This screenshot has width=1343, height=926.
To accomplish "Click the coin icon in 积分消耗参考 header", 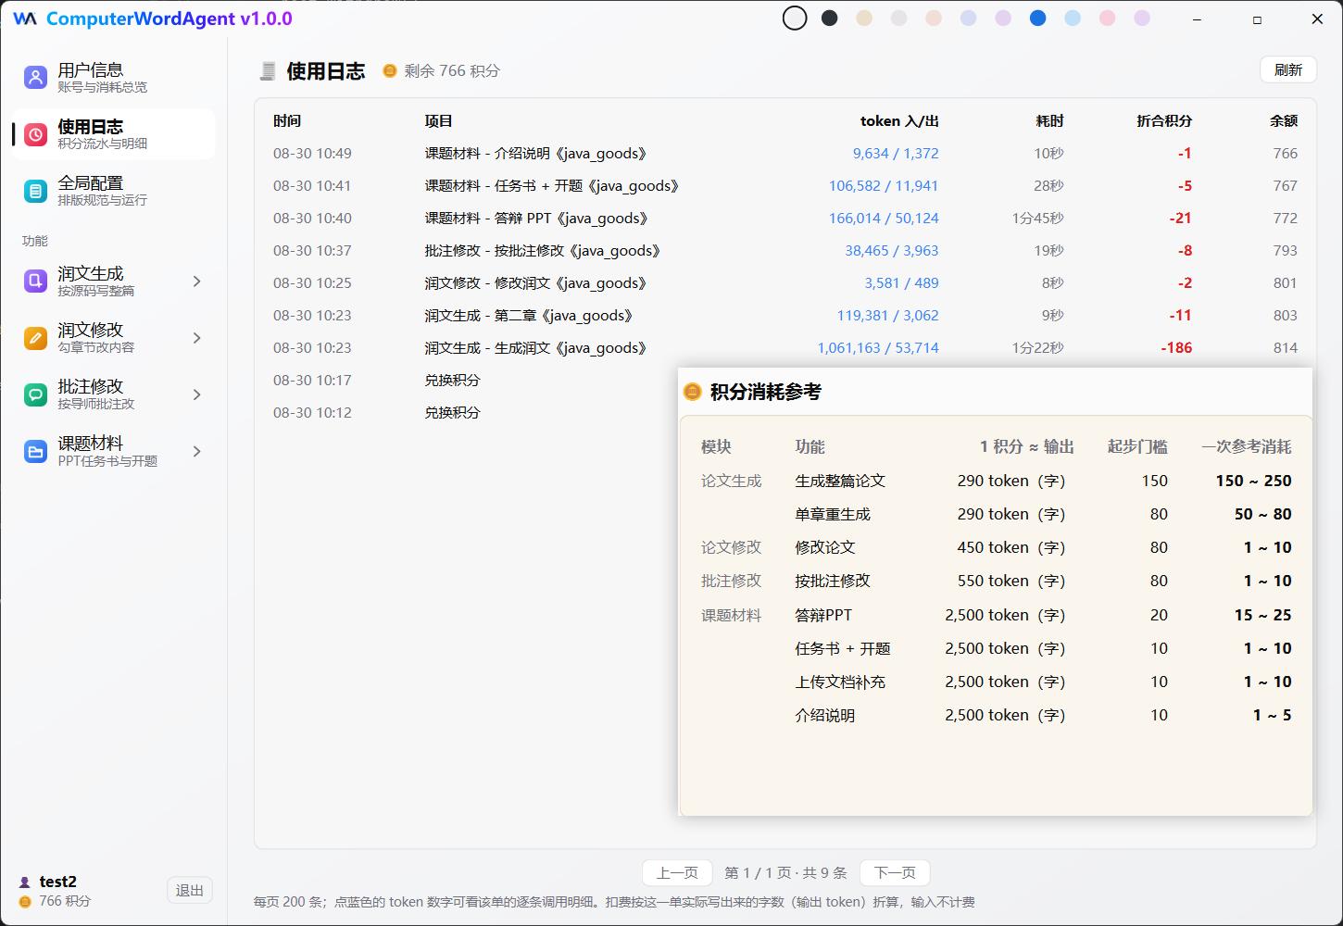I will (692, 392).
